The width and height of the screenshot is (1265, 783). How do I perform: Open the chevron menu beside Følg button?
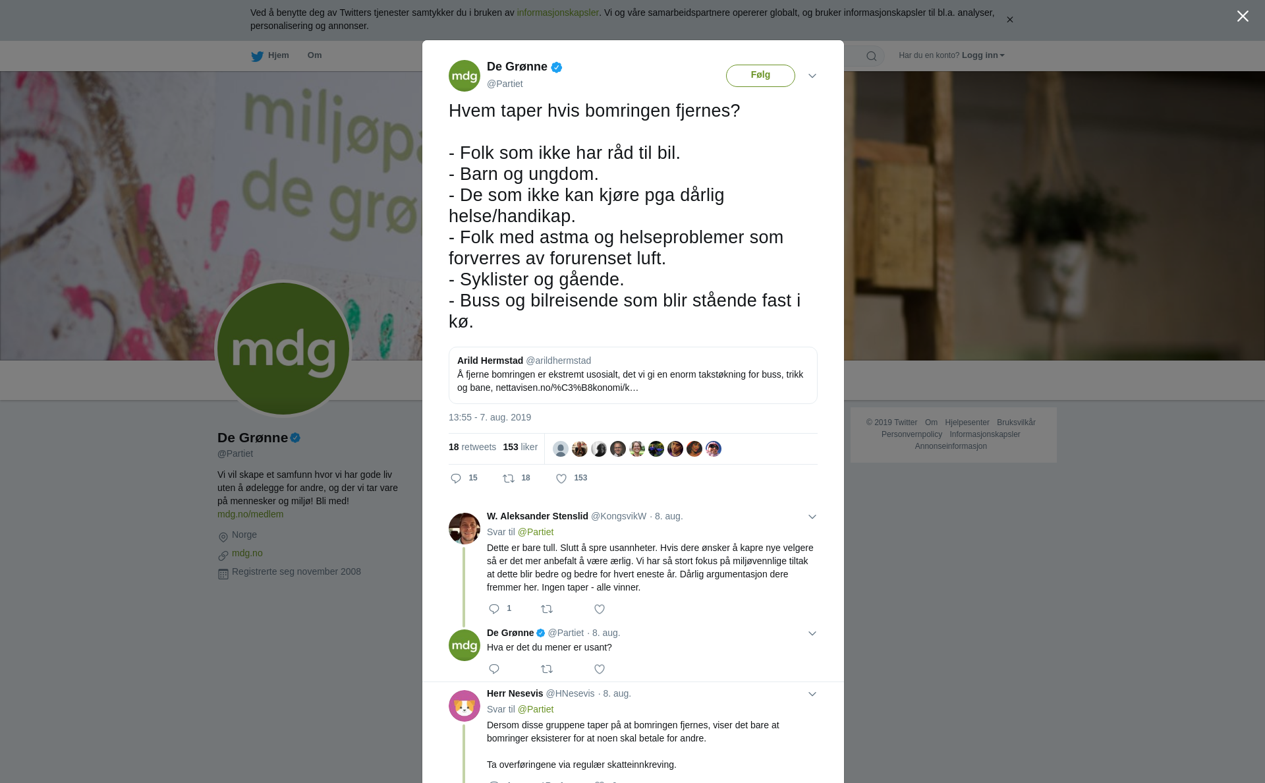click(812, 76)
